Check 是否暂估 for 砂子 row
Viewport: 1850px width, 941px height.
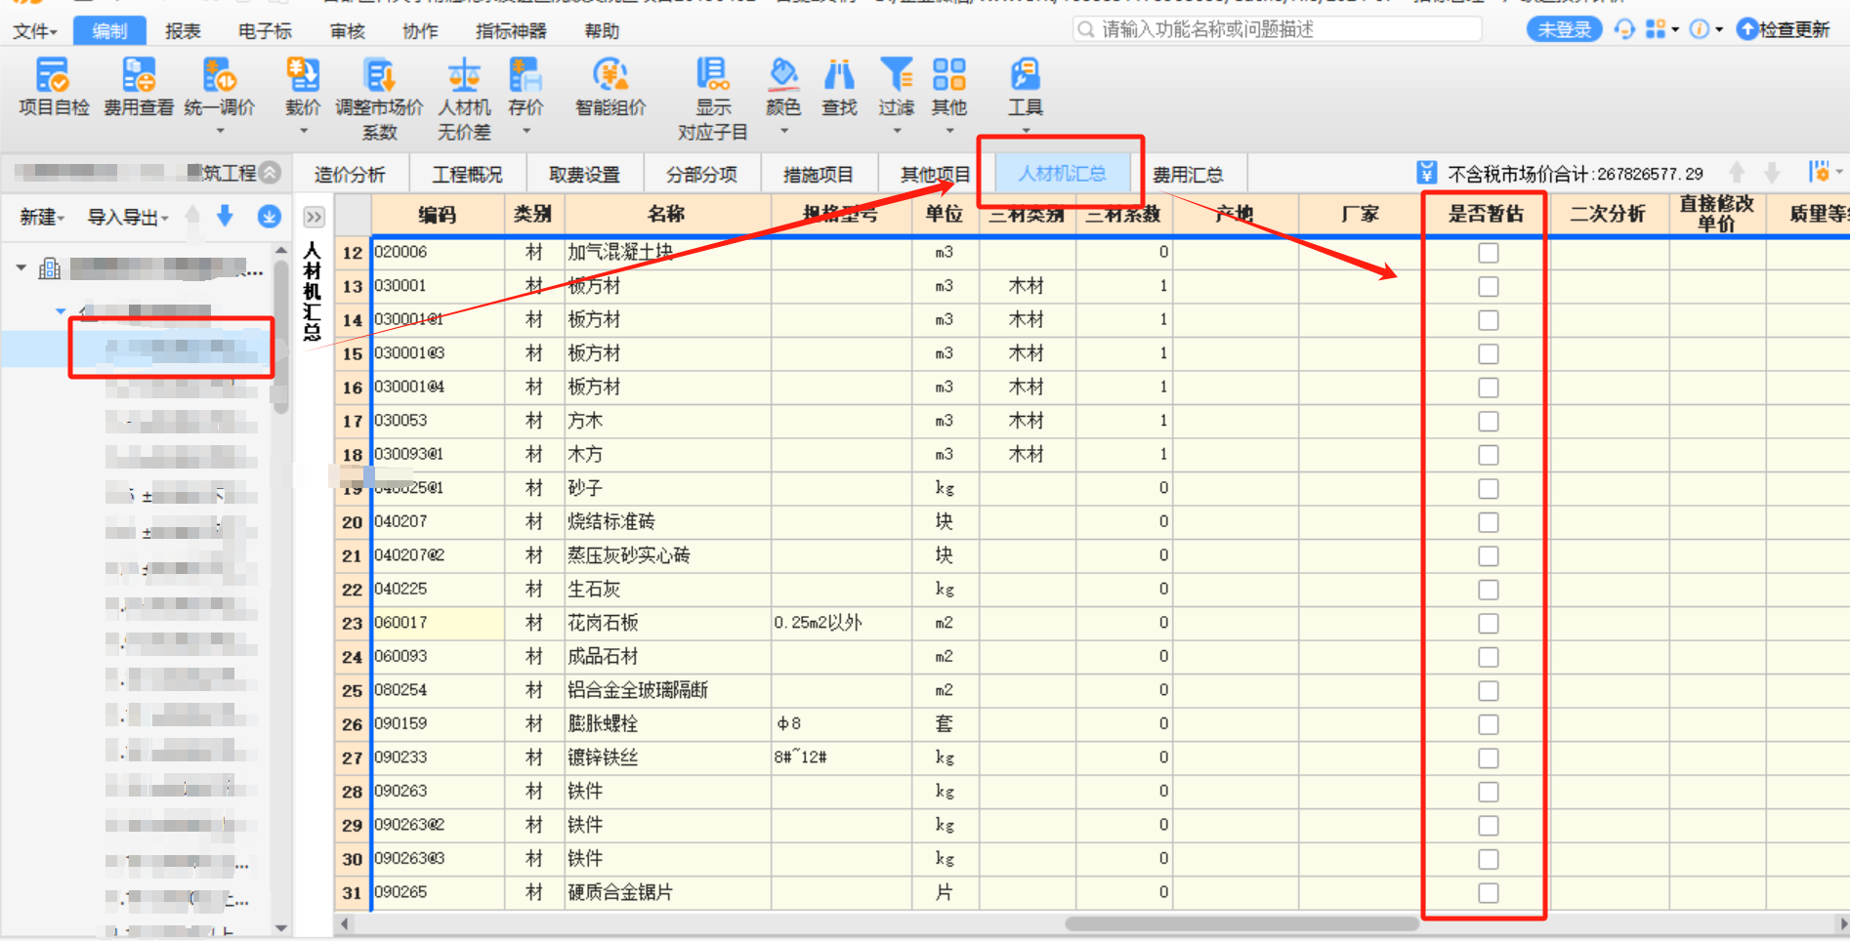tap(1488, 488)
